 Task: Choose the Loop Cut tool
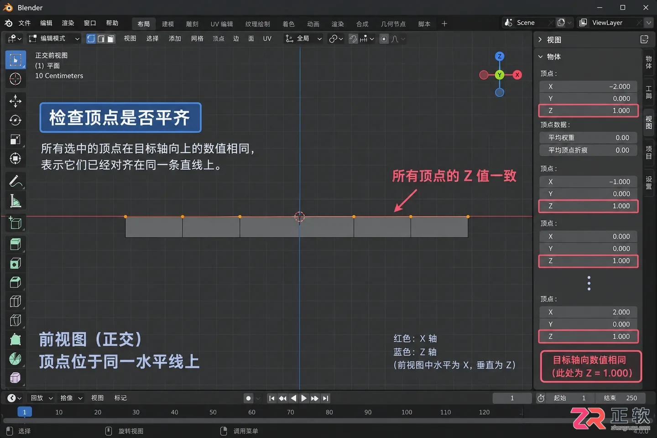click(x=16, y=301)
